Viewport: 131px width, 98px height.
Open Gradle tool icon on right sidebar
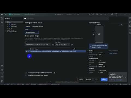(x=130, y=22)
